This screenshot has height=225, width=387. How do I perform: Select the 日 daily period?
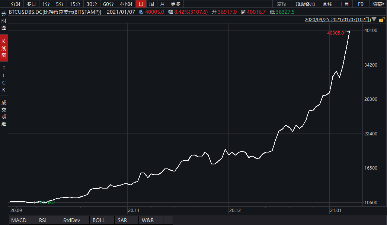[141, 4]
